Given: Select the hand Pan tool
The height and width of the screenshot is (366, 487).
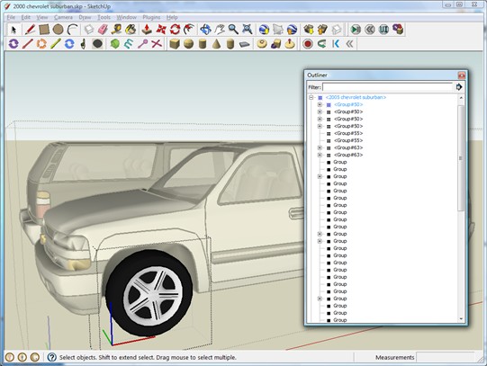Looking at the screenshot, I should [220, 30].
